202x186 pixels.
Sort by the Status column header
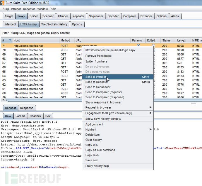pyautogui.click(x=168, y=40)
